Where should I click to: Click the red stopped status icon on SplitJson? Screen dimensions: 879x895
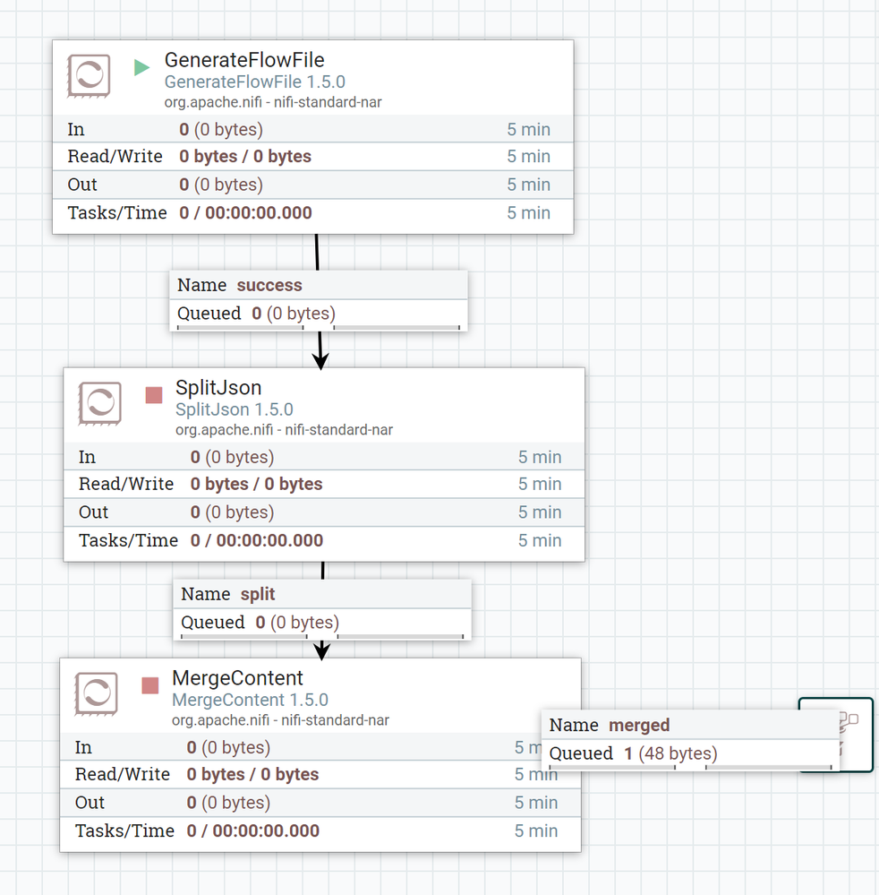153,395
